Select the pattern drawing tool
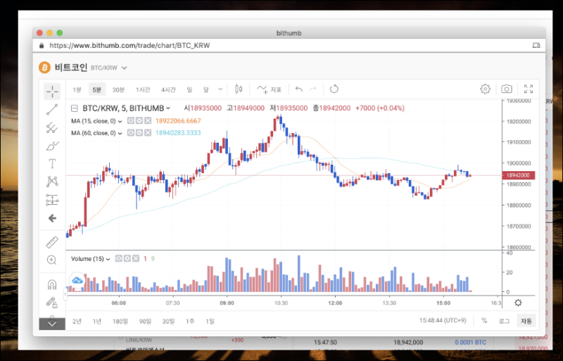 (x=52, y=182)
